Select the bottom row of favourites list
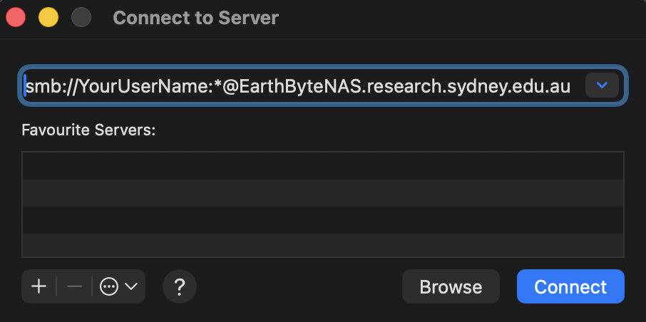The image size is (646, 322). click(323, 245)
